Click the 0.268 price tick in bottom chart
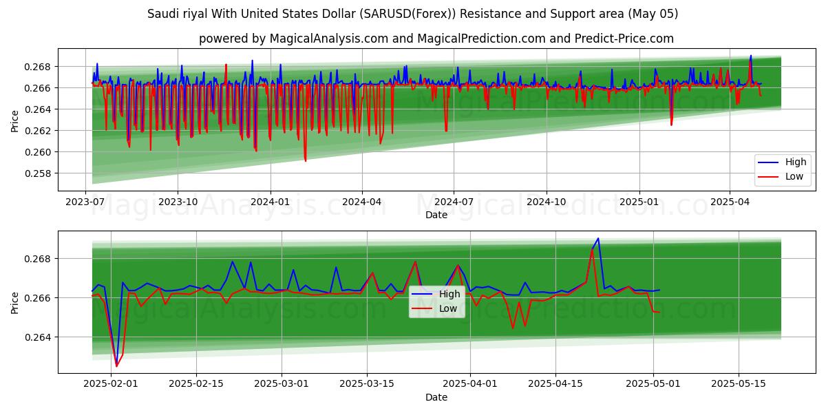The height and width of the screenshot is (413, 826). click(x=39, y=259)
